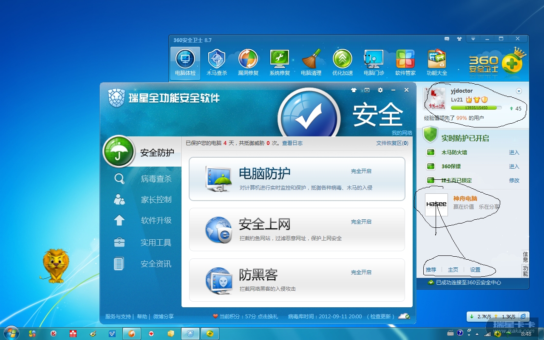
Task: Click 当前积分 点击换礼 in Rising footer
Action: point(245,317)
